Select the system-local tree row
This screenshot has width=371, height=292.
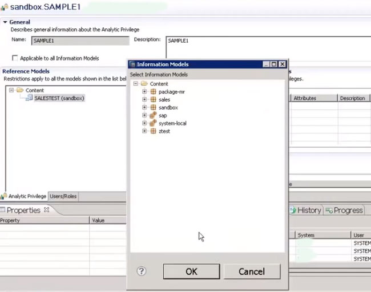172,123
